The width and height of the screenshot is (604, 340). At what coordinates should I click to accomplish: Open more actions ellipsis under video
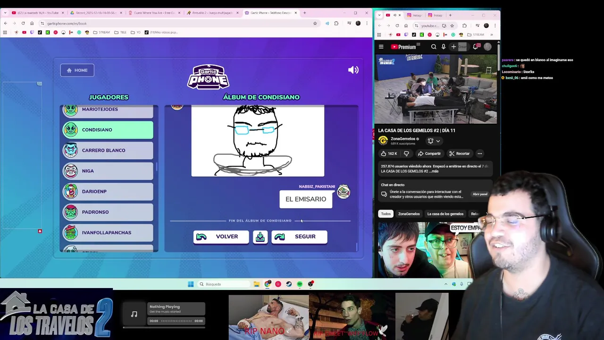click(479, 153)
